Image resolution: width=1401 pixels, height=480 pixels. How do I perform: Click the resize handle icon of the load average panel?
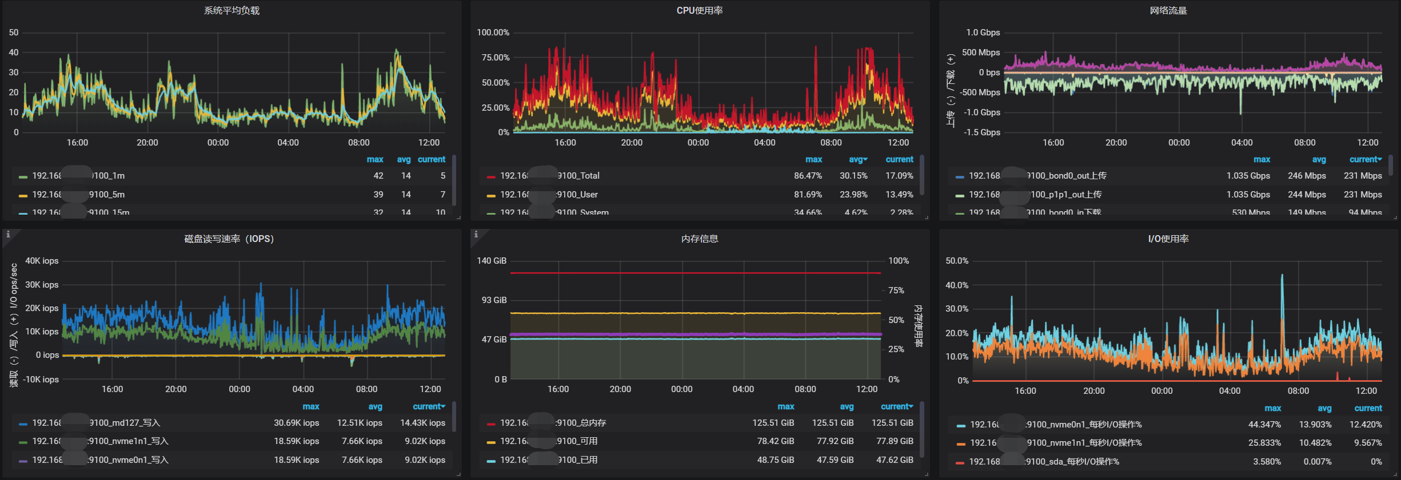[458, 217]
